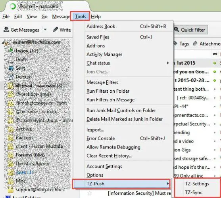Open the Message menu

[x=61, y=17]
